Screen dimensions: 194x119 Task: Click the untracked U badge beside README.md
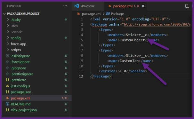click(66, 104)
